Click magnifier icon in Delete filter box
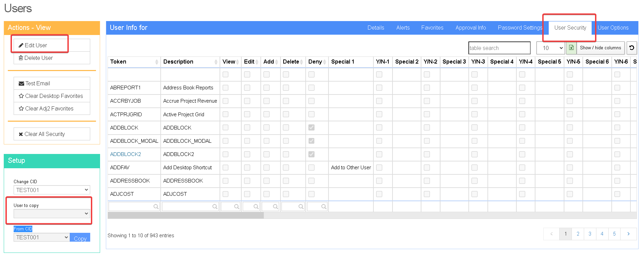 (x=301, y=206)
